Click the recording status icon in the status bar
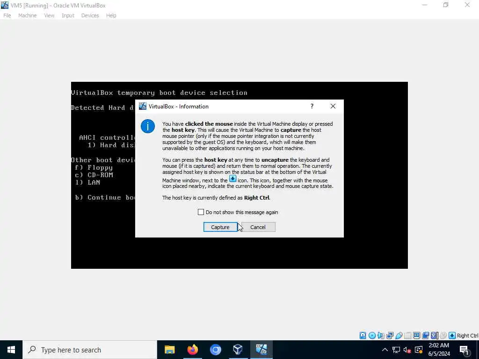 click(426, 336)
